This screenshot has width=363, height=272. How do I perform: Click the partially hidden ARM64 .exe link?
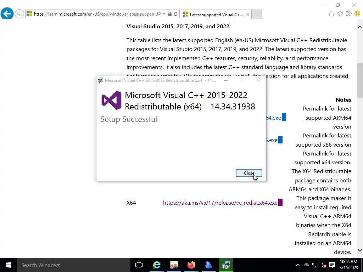273,118
